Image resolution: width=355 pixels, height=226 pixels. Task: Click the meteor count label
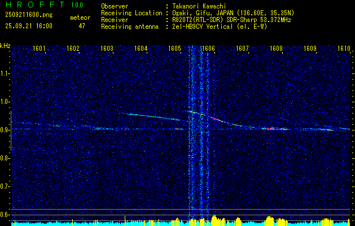80,18
